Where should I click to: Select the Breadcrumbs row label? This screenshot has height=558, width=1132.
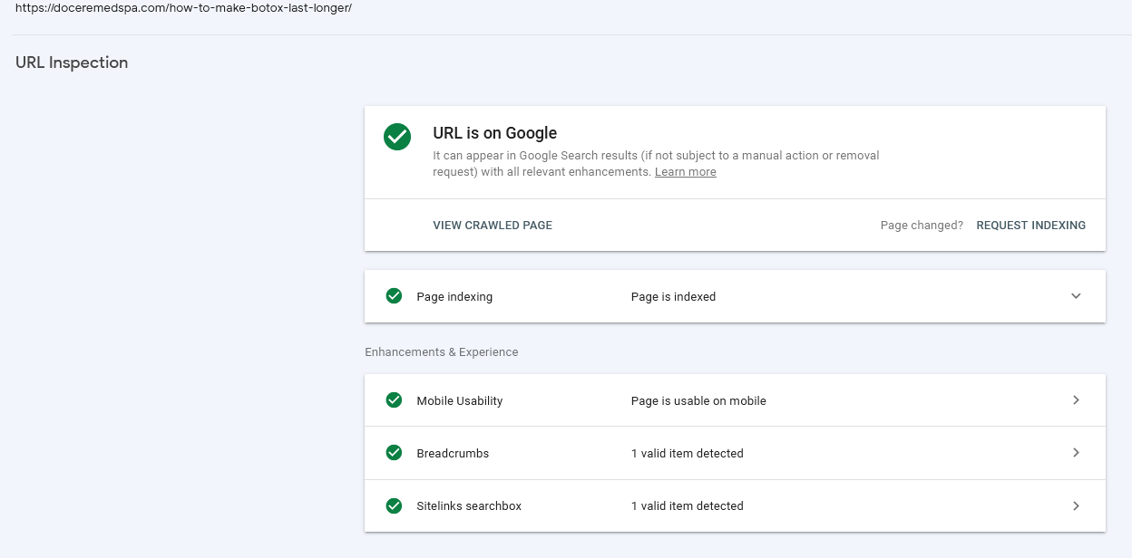click(x=453, y=454)
